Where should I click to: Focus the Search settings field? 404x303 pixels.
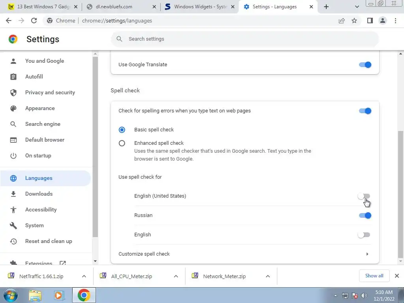pyautogui.click(x=245, y=39)
